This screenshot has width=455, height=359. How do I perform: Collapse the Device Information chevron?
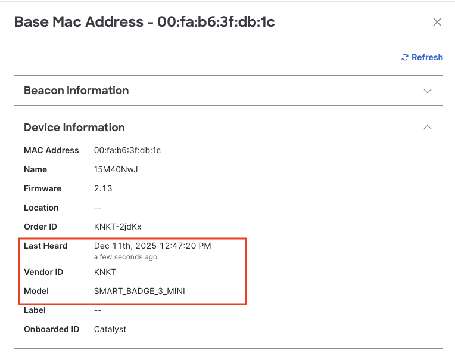(x=427, y=128)
